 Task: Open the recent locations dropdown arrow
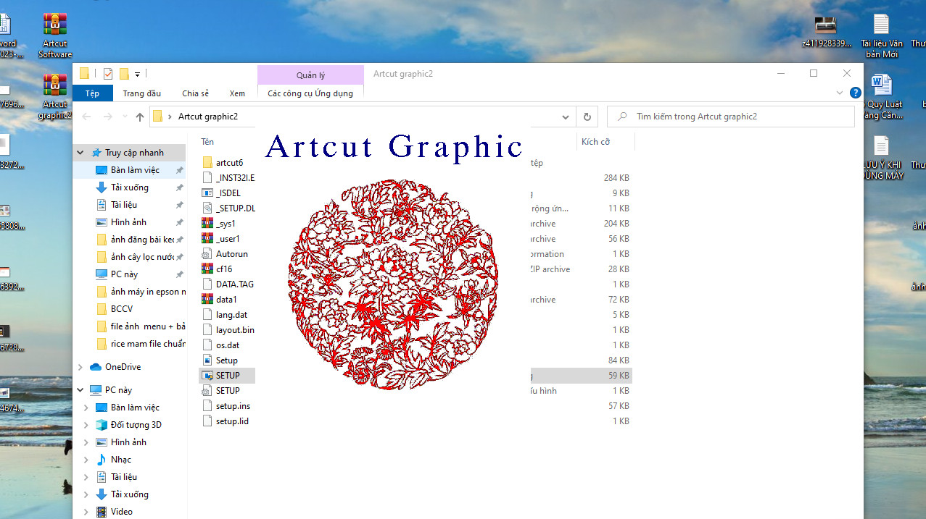tap(124, 117)
